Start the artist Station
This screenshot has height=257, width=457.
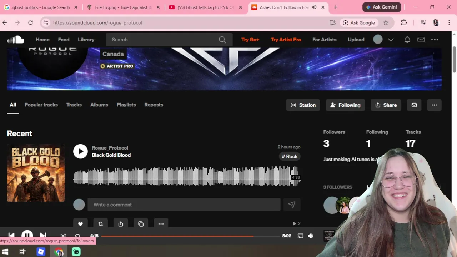[x=303, y=105]
